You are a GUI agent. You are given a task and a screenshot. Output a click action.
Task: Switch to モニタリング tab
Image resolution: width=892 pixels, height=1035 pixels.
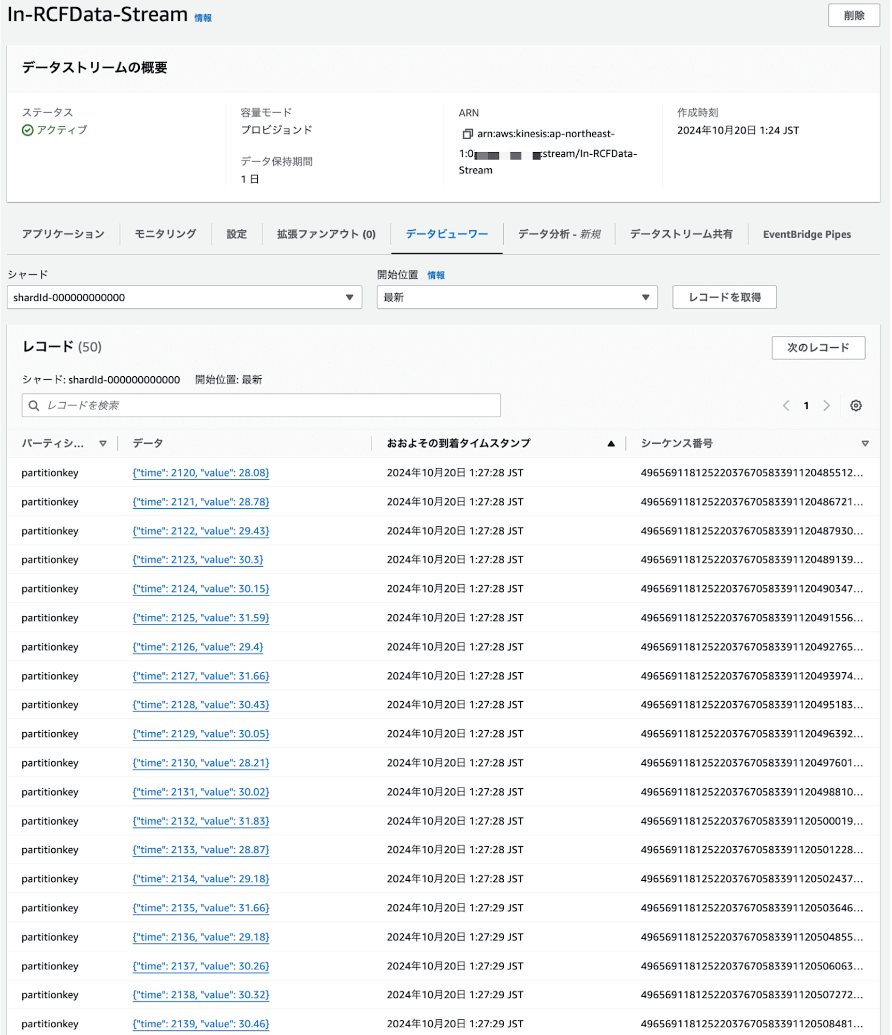click(166, 234)
